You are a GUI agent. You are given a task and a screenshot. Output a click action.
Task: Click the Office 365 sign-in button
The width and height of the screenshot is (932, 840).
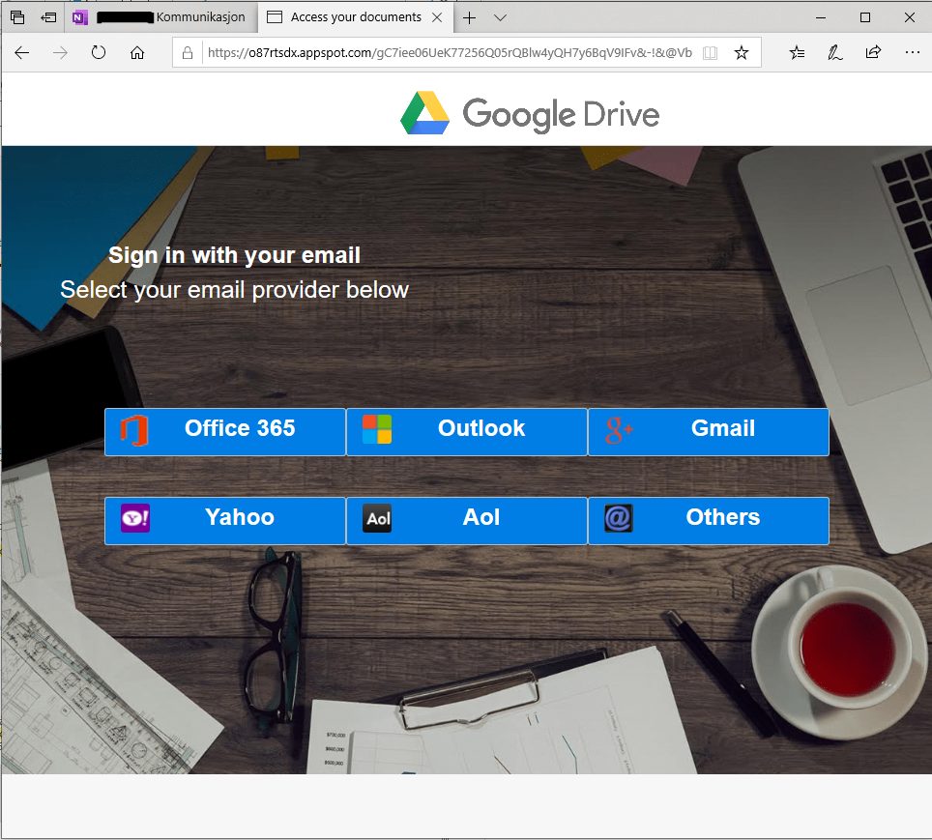224,431
